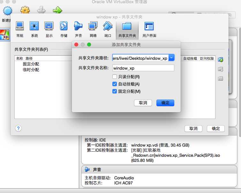Click the green start arrow toolbar icon
241x193 pixels.
pyautogui.click(x=57, y=10)
